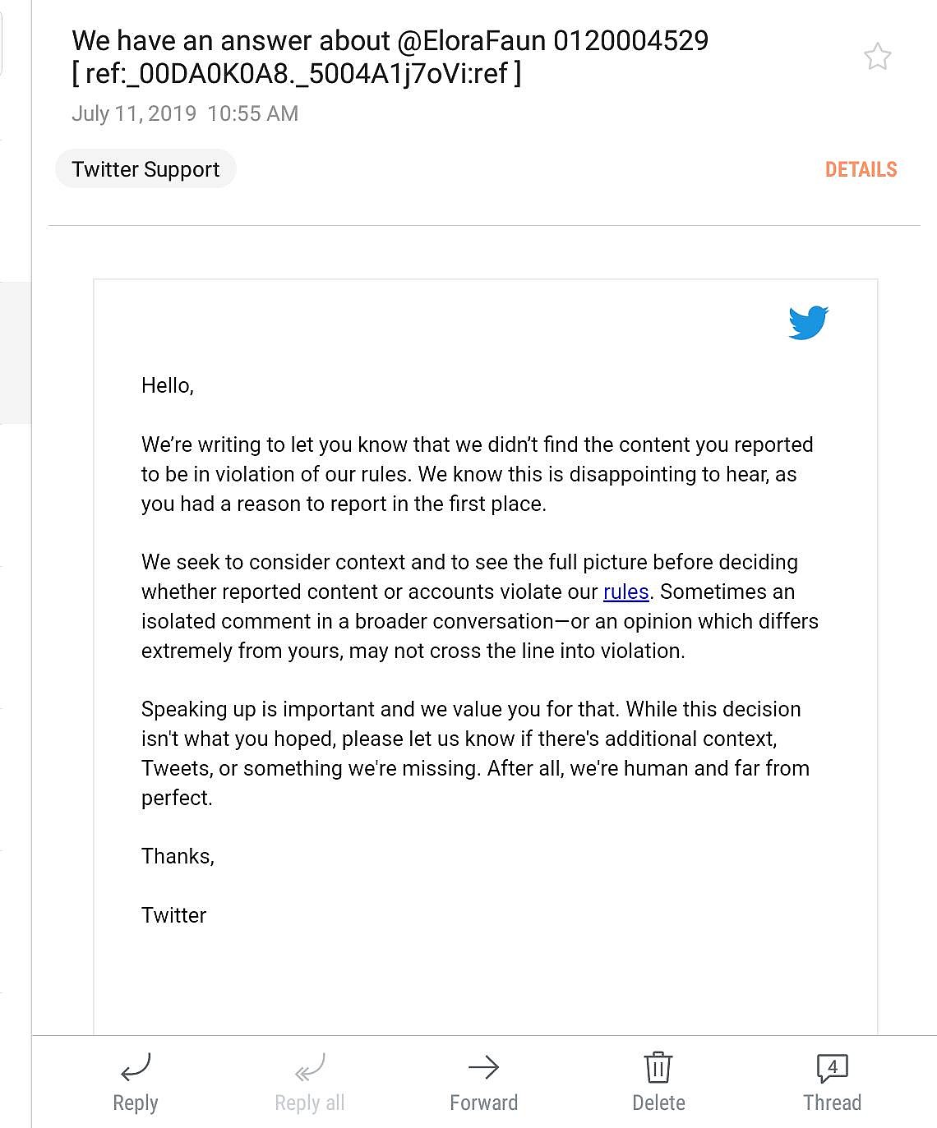Click the July 11, 2019 timestamp
This screenshot has height=1128, width=937.
[185, 113]
